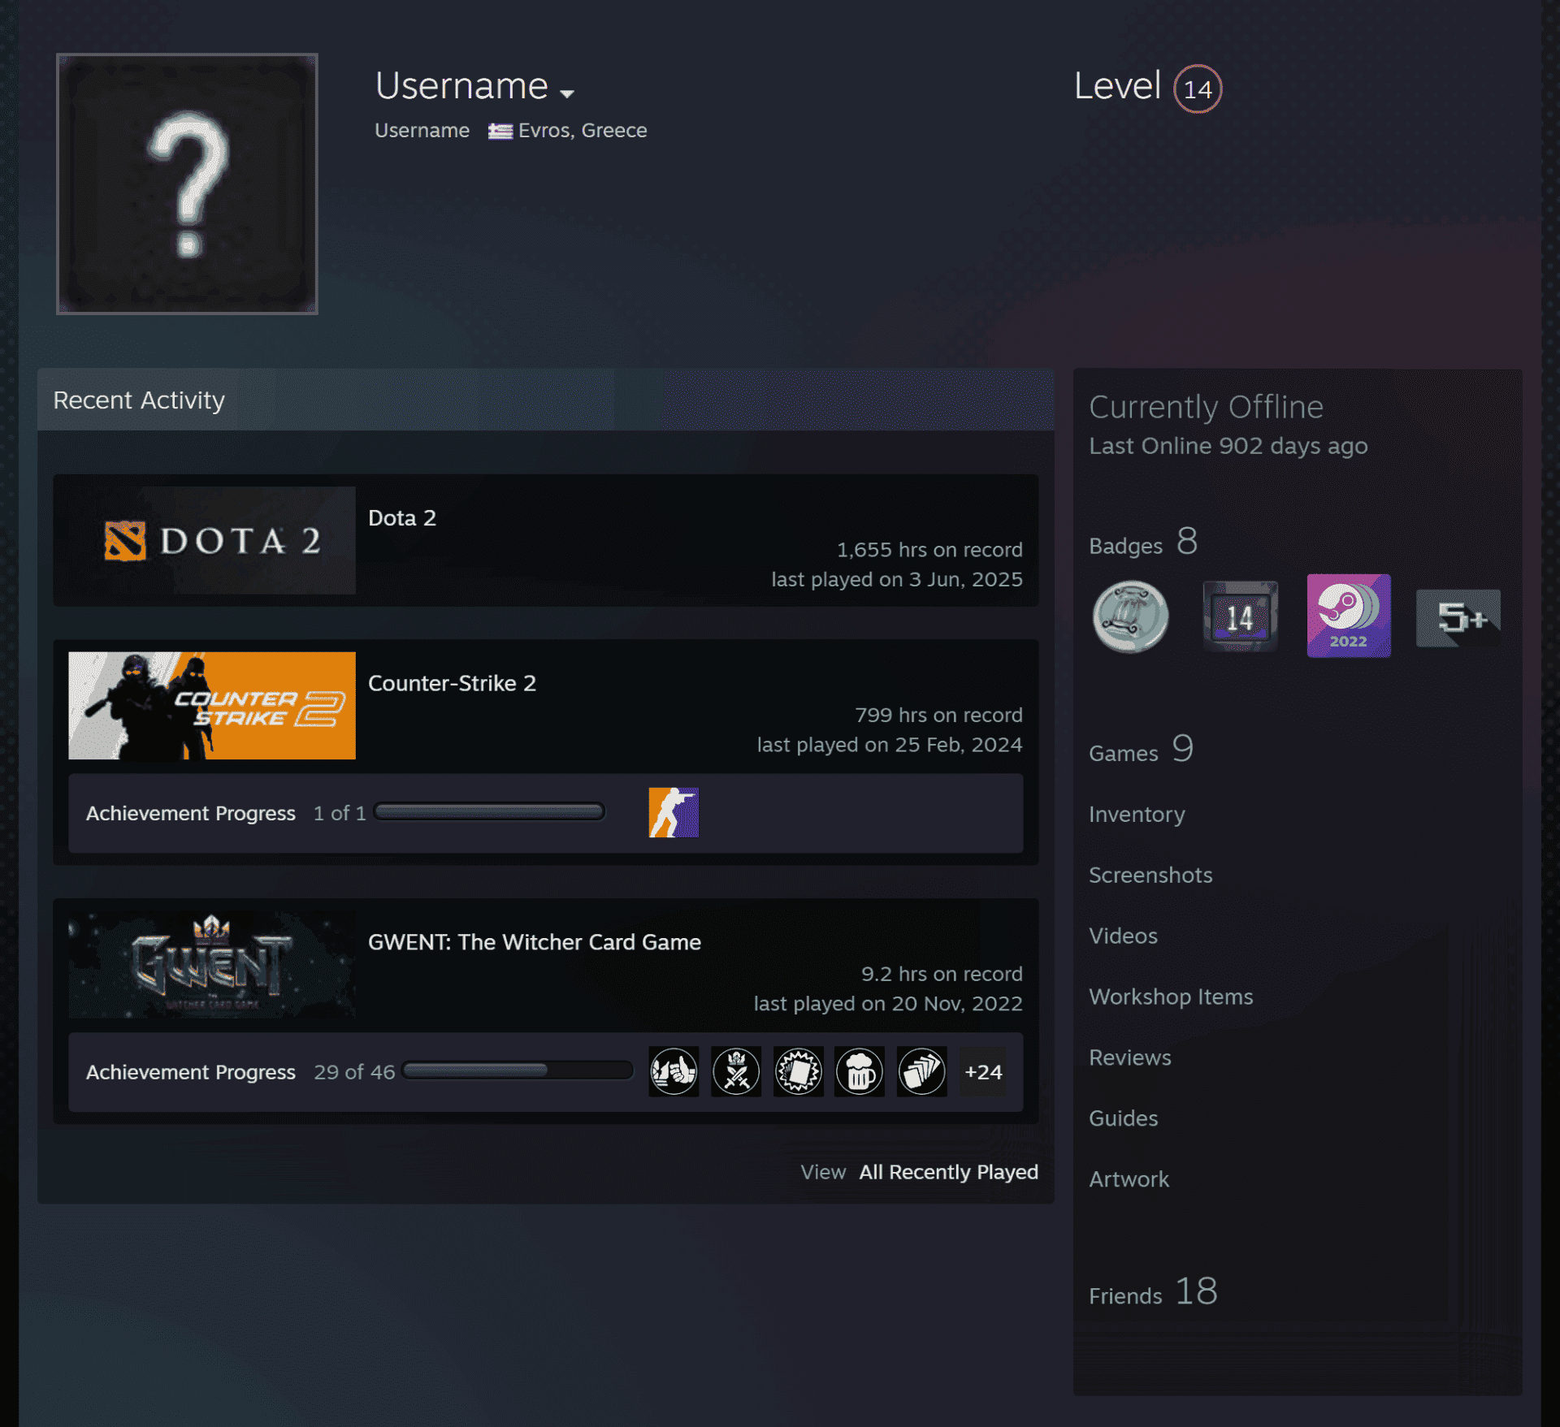1560x1427 pixels.
Task: Expand the Username dropdown arrow
Action: [567, 93]
